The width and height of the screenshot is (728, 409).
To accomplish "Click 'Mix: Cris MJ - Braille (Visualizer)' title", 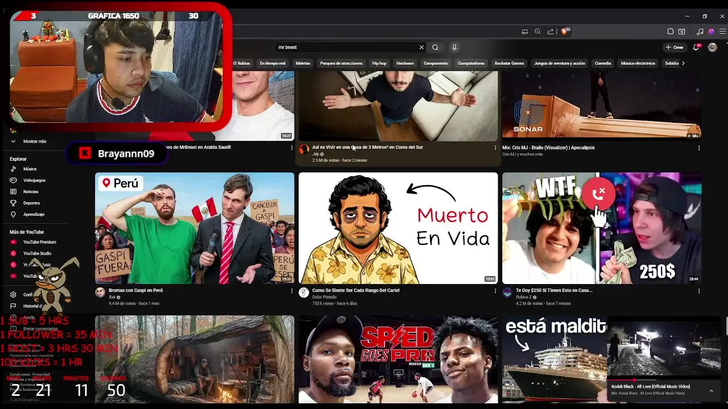I will coord(548,147).
